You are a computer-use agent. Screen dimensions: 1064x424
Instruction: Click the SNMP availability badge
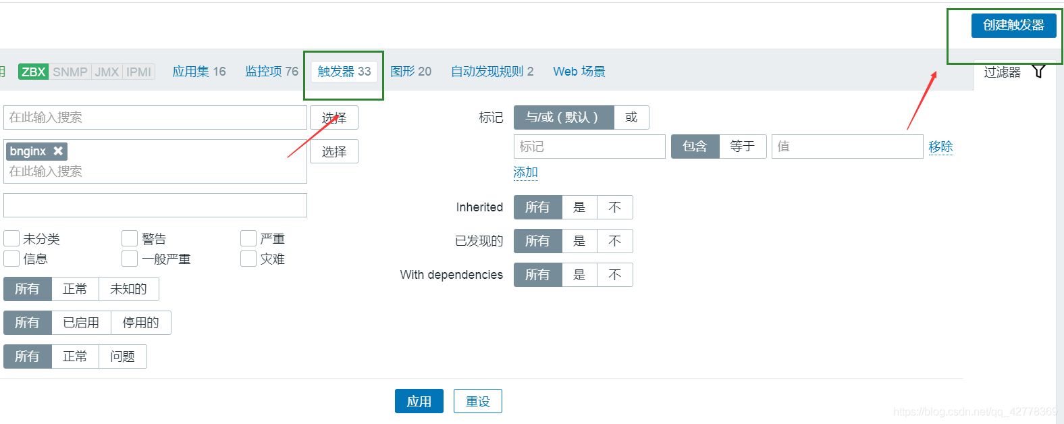70,72
